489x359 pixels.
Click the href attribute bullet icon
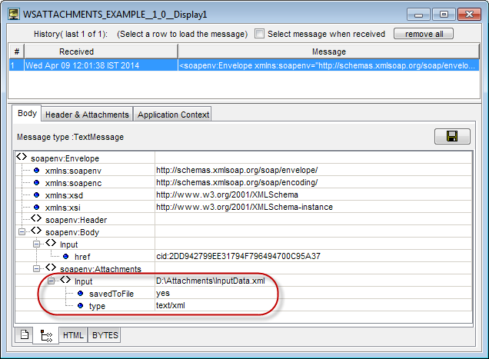tap(65, 256)
